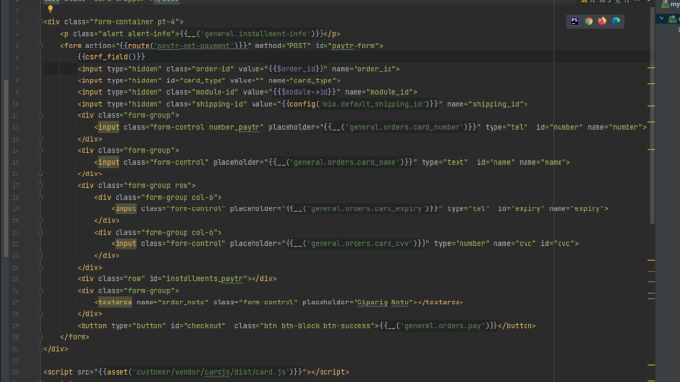Screen dimensions: 680x382
Task: Click 'general.orders.card_number' string
Action: click(404, 127)
